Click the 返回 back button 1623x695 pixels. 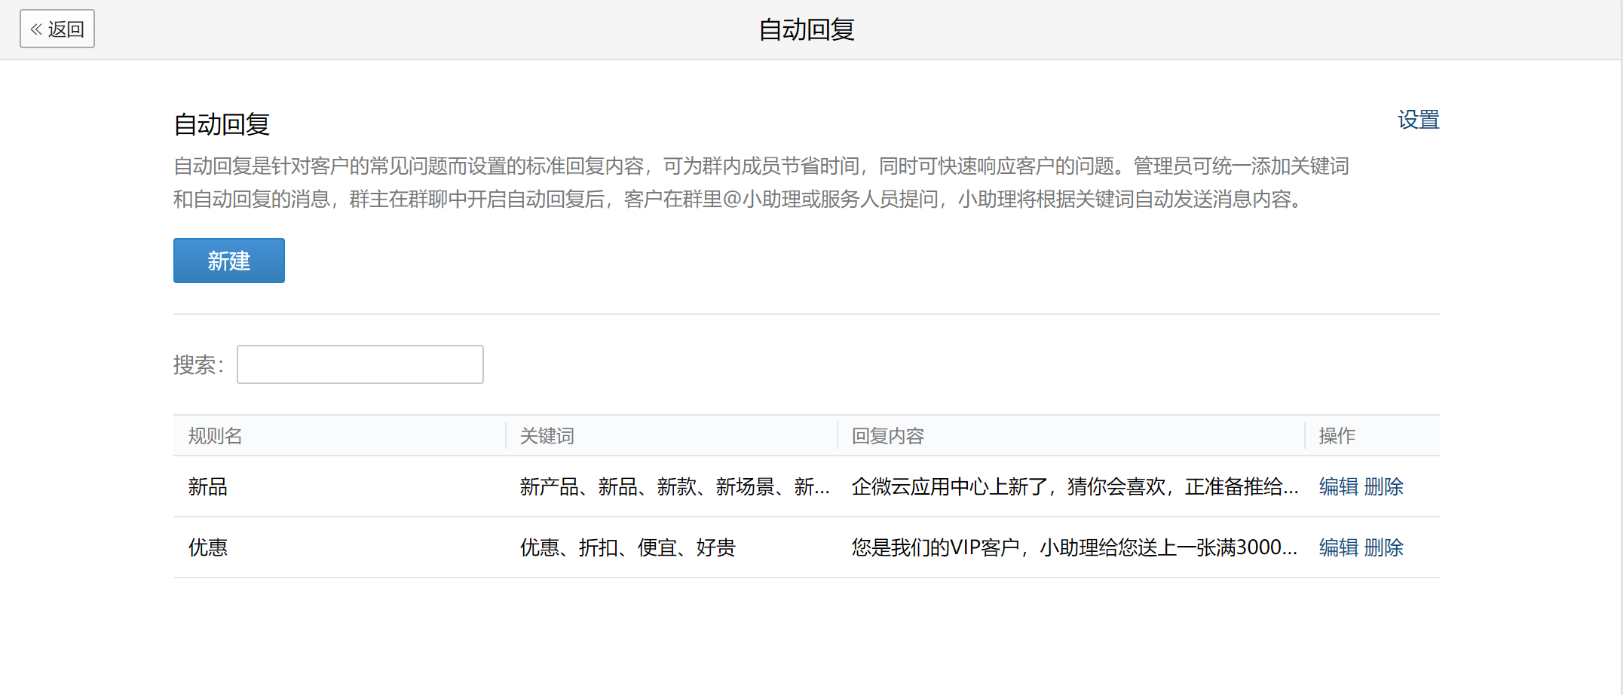[x=57, y=29]
